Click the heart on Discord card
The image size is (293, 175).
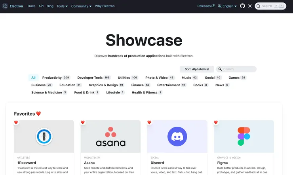[x=149, y=122]
